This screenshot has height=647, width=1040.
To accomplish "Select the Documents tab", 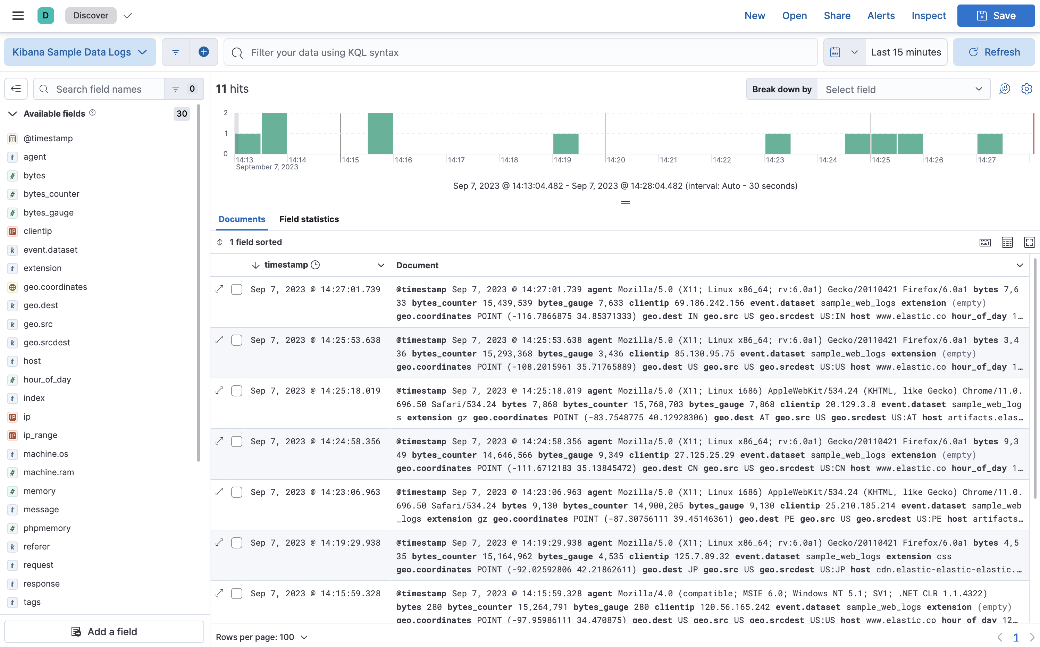I will (241, 219).
